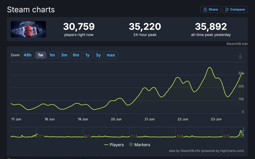Click the 17 Jun axis label
Image resolution: width=255 pixels, height=159 pixels.
[16, 119]
